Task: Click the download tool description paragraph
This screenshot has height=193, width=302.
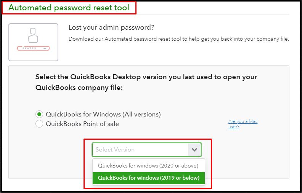Action: (178, 39)
